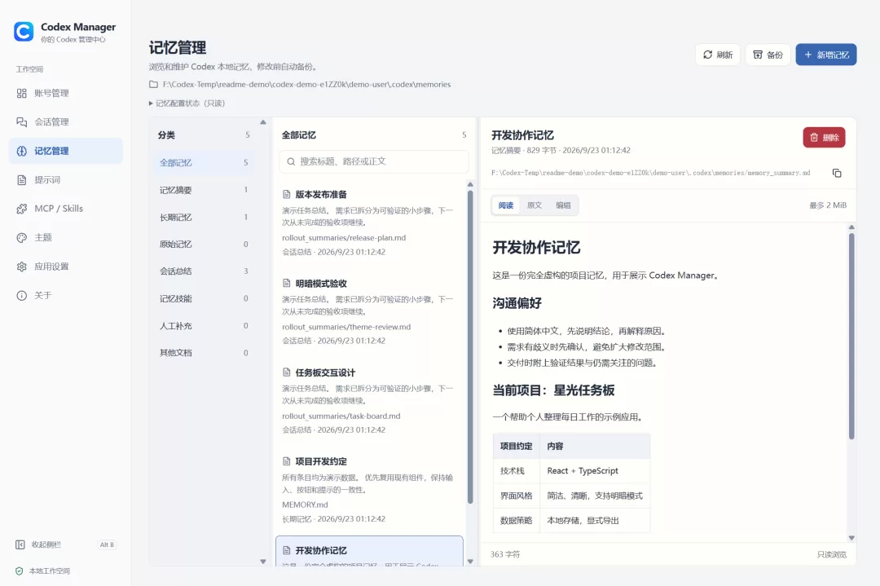
Task: Open the 版本发布准备 memory entry
Action: pyautogui.click(x=369, y=223)
